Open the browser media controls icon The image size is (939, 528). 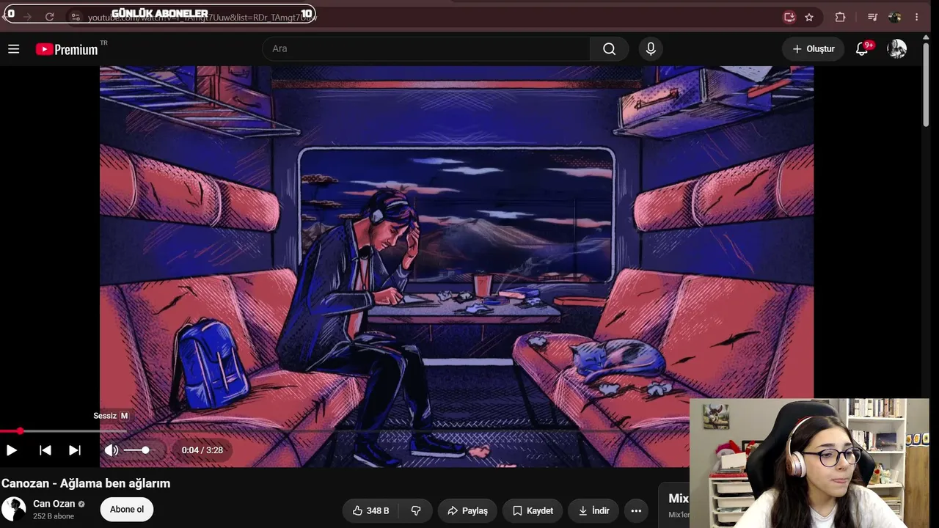[x=872, y=17]
